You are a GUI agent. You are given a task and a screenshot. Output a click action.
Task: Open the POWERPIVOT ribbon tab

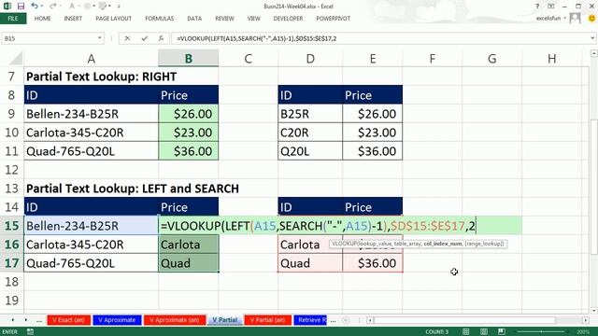tap(333, 19)
